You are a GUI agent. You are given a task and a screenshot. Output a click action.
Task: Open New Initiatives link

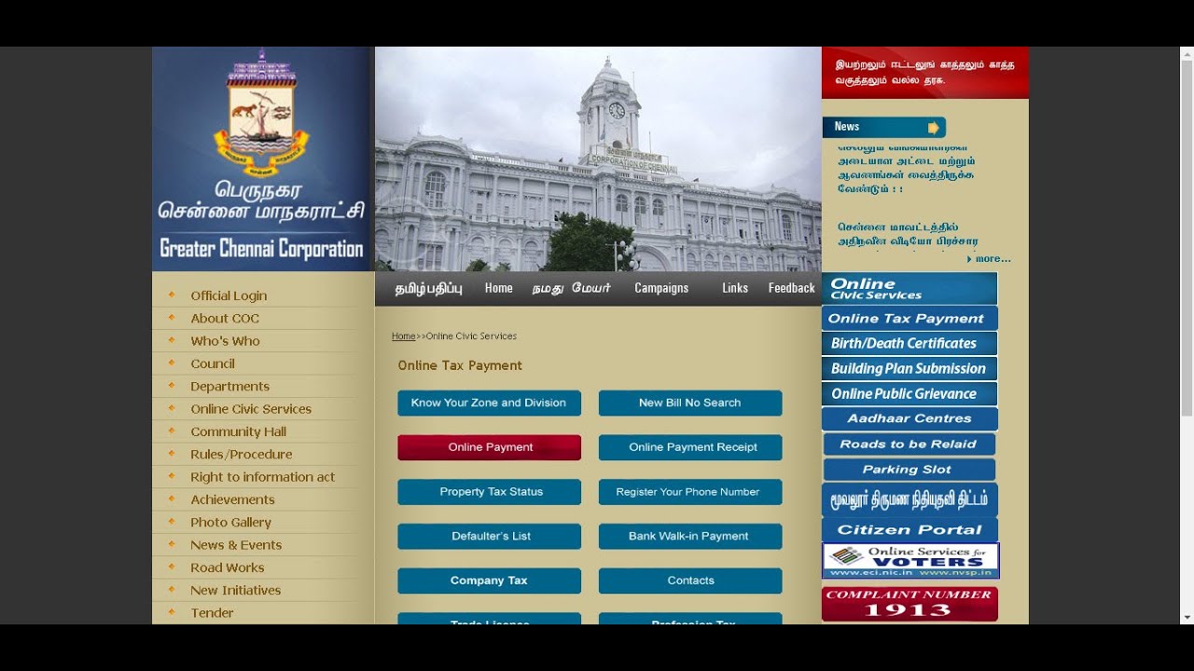pos(235,590)
